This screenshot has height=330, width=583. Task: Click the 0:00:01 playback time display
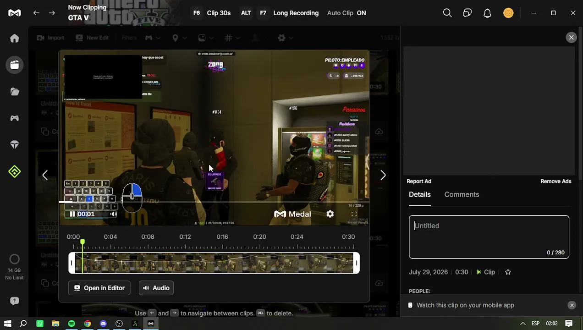click(86, 214)
